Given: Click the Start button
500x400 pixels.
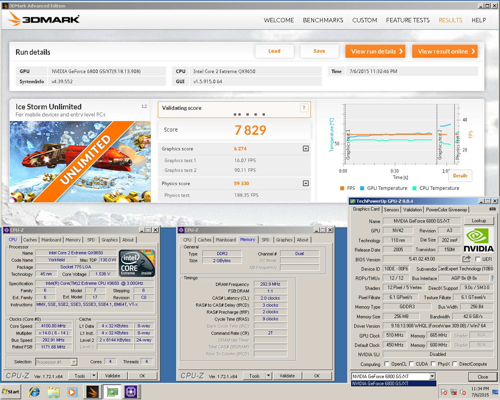Looking at the screenshot, I should click(11, 392).
